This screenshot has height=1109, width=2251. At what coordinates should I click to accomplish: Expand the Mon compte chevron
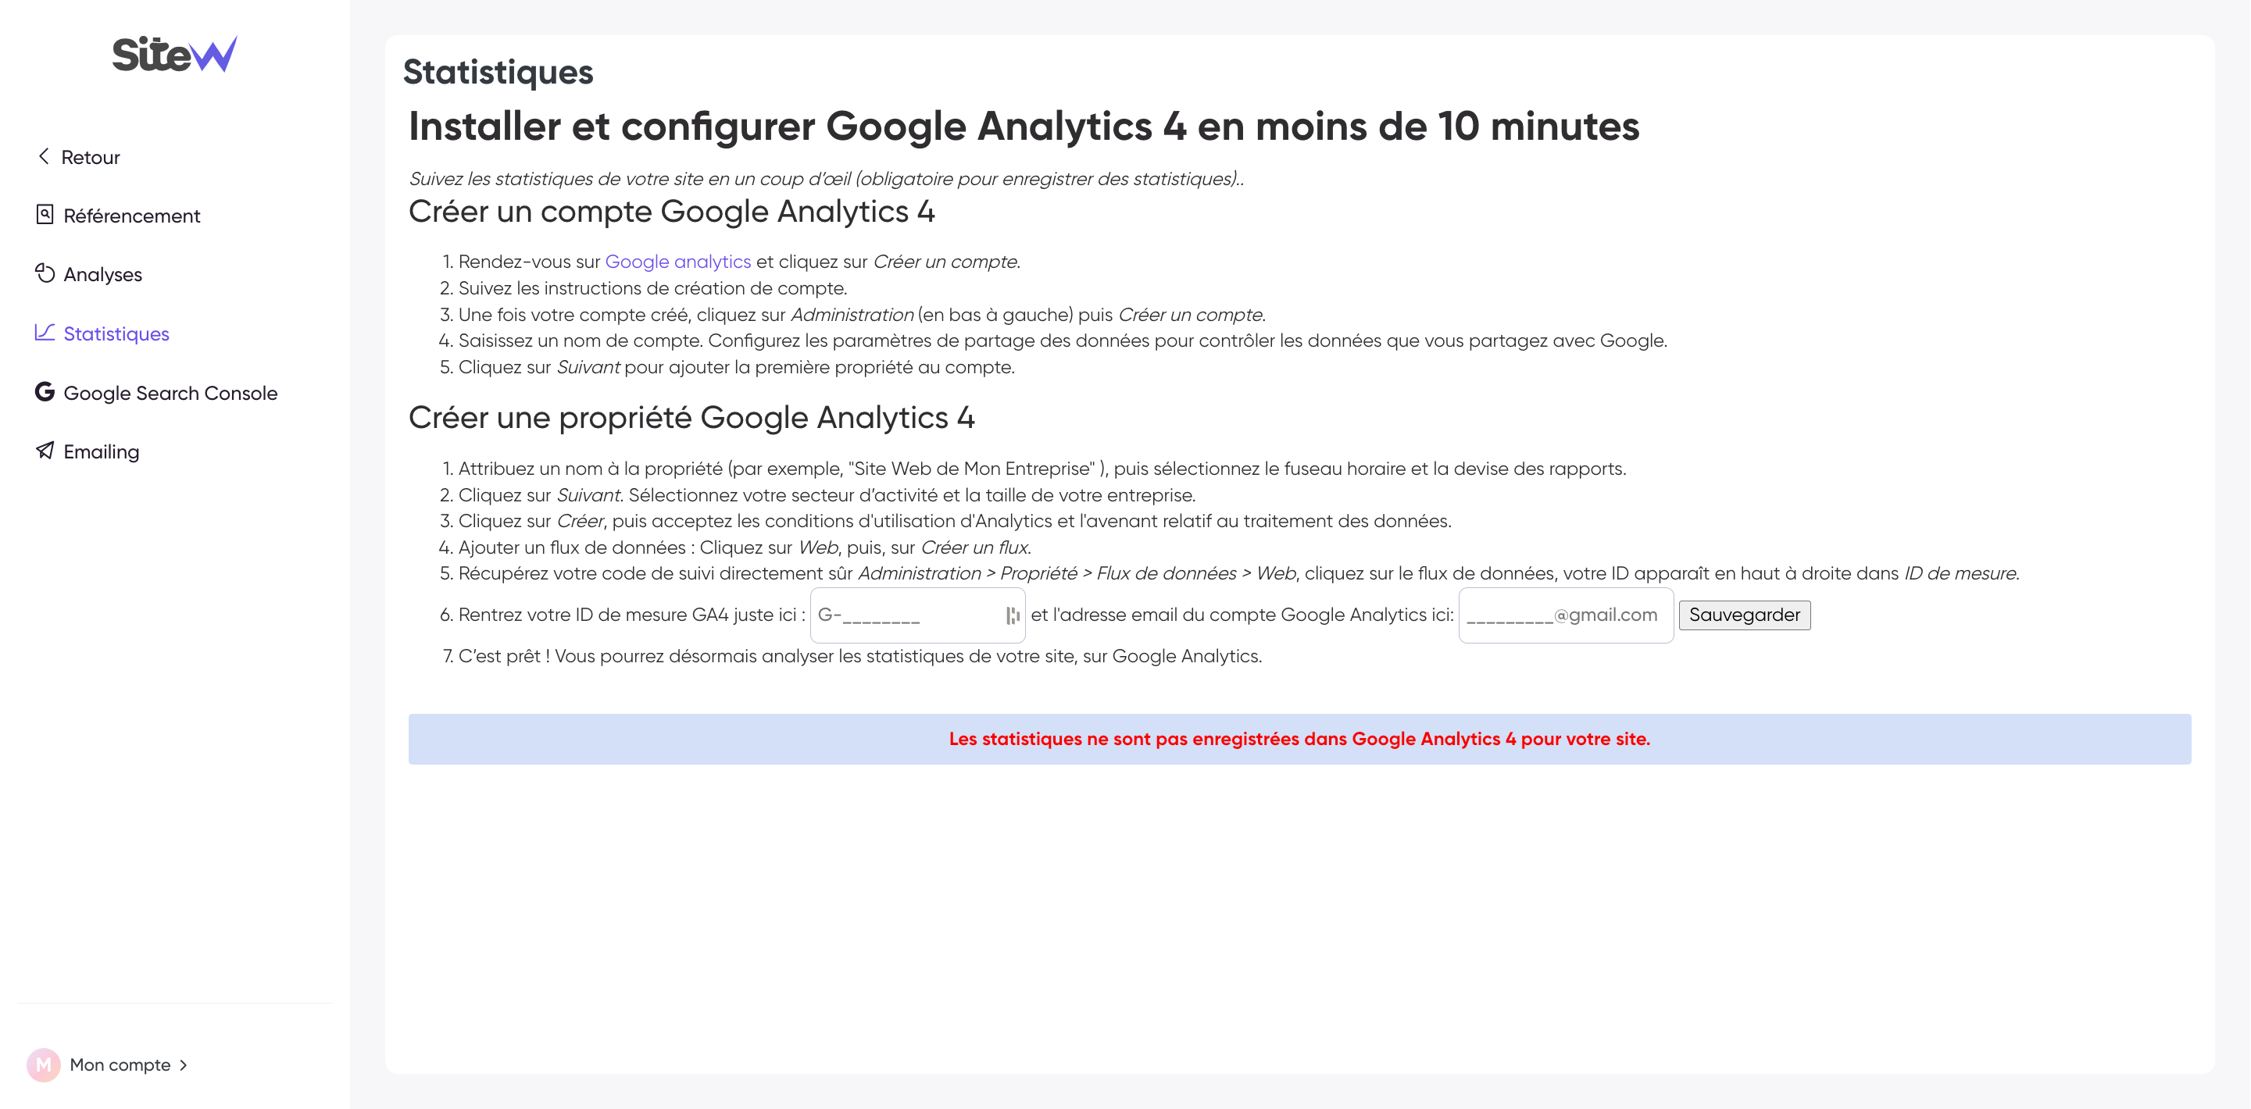pos(184,1065)
